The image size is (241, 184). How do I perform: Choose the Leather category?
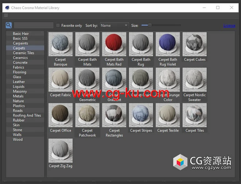(x=25, y=82)
